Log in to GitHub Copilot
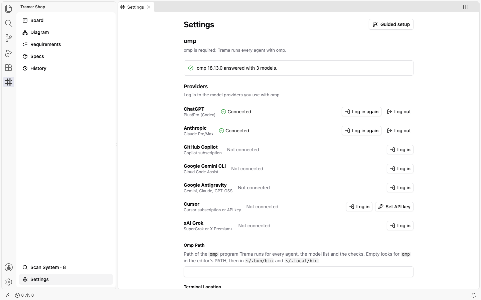 coord(400,150)
